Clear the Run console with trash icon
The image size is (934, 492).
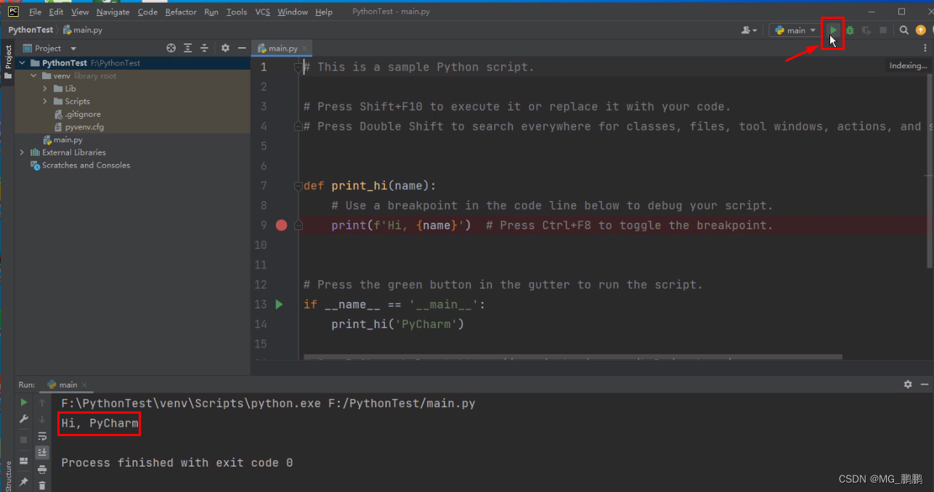[x=42, y=485]
